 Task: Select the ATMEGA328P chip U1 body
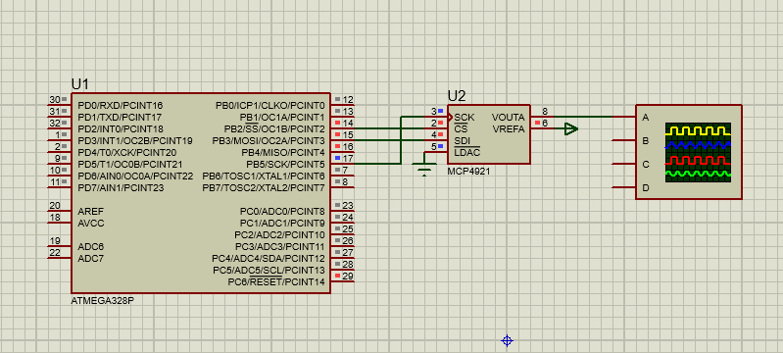click(x=200, y=193)
